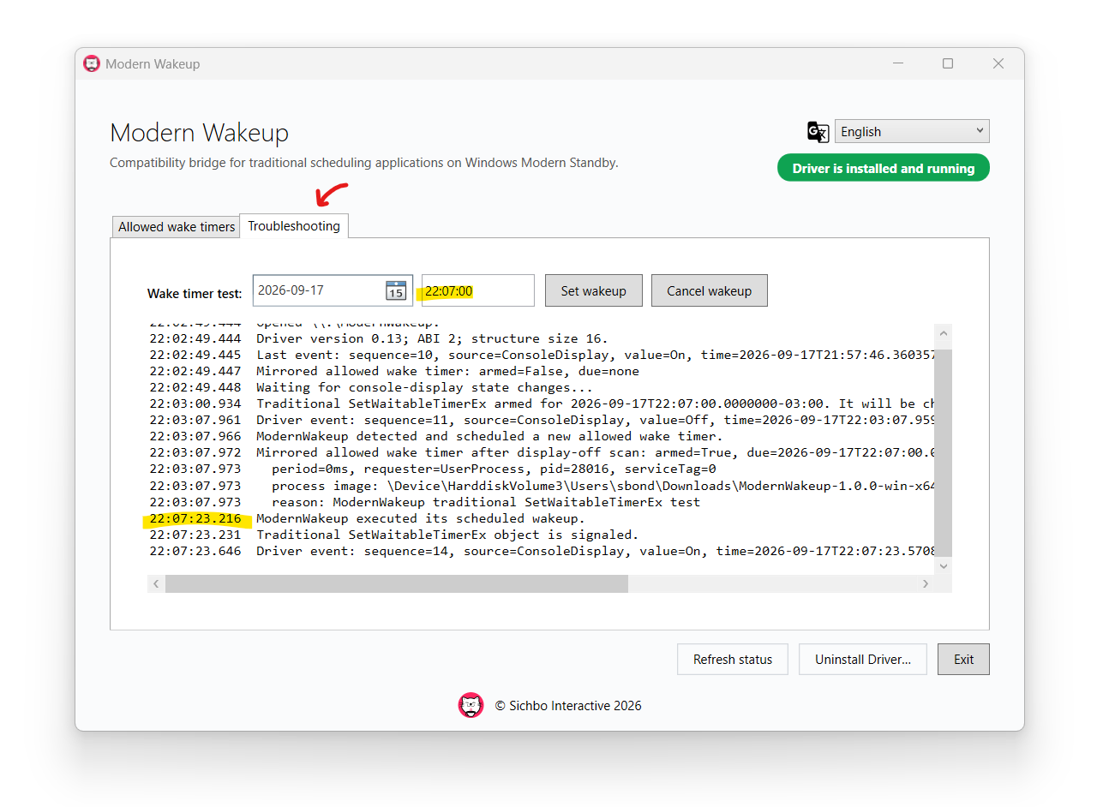Click log line starting "Last event: sequence=10"
This screenshot has height=807, width=1097.
tap(596, 355)
